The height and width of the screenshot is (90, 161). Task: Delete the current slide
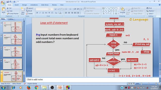[29, 14]
